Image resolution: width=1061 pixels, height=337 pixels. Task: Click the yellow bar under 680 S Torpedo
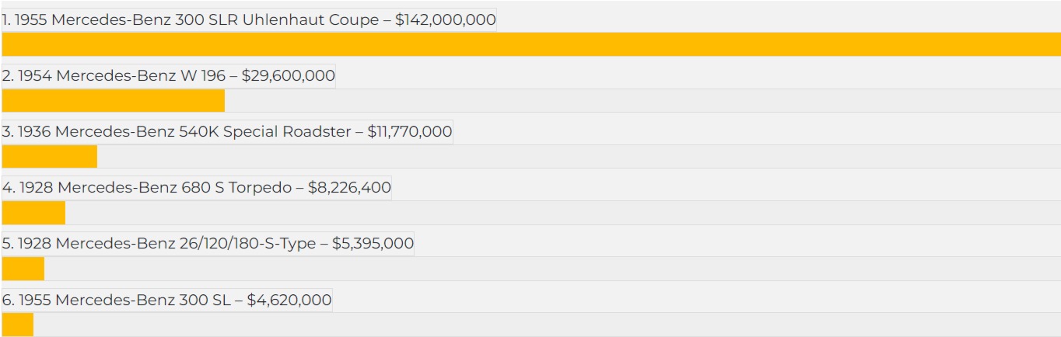[x=33, y=213]
